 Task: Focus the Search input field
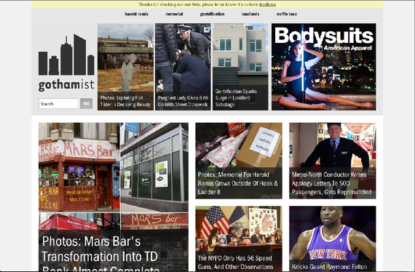pos(58,103)
